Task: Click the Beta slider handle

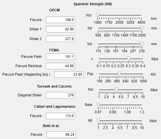Action: (98, 105)
